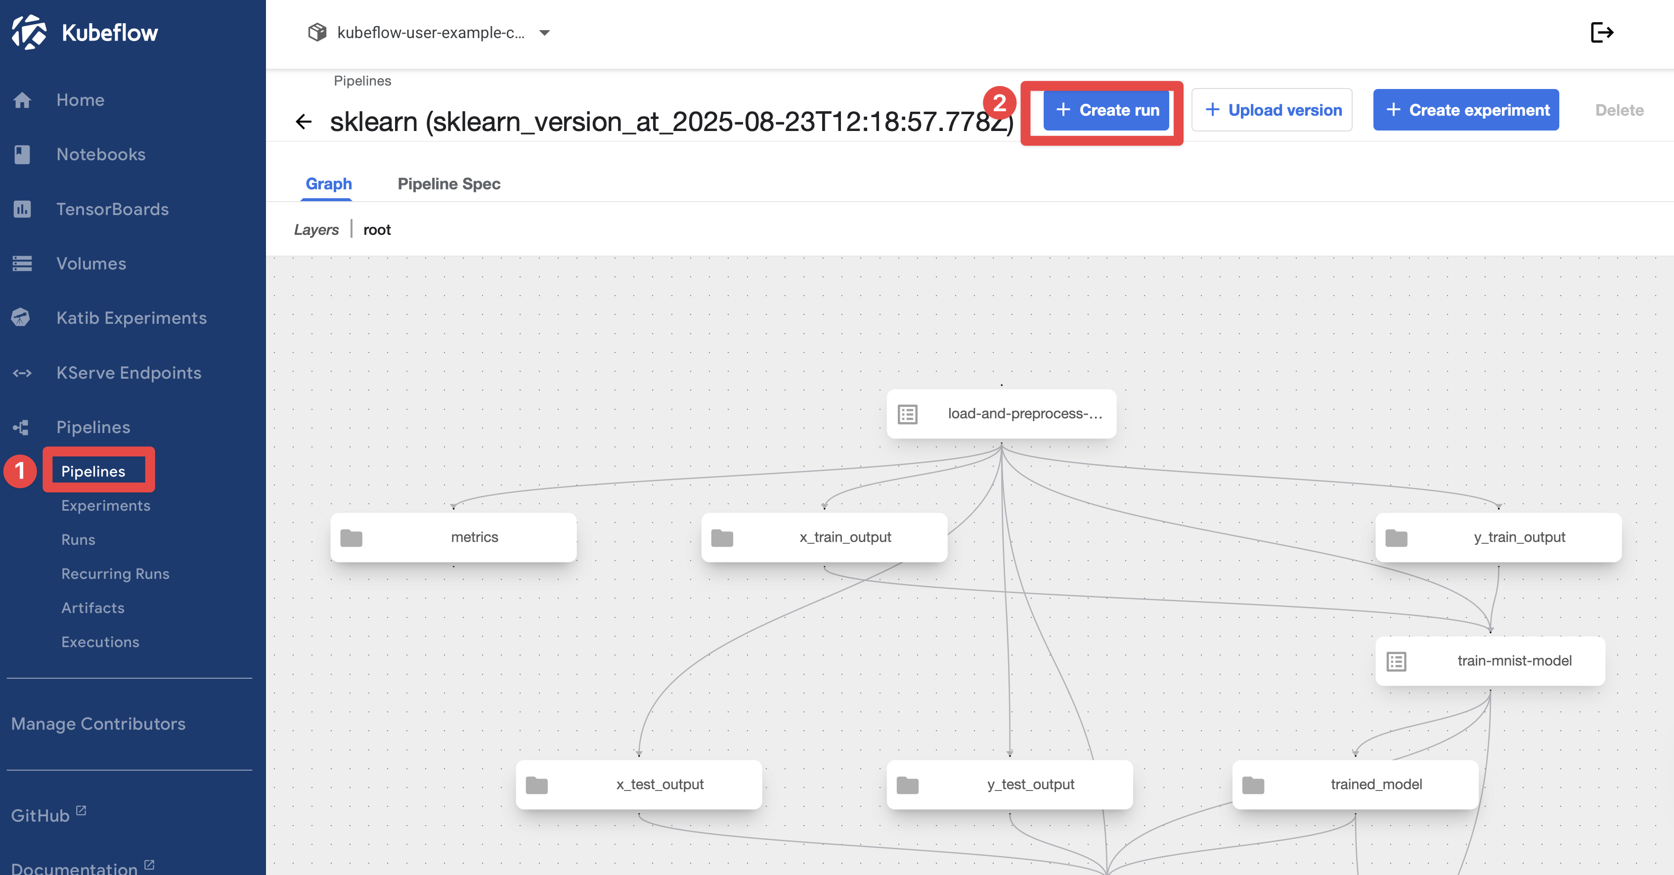Click the back arrow beside sklearn title

coord(304,122)
